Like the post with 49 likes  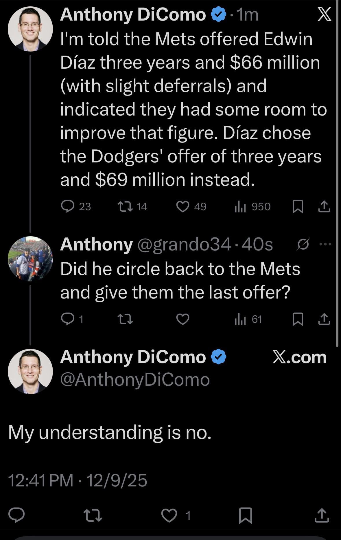click(183, 207)
